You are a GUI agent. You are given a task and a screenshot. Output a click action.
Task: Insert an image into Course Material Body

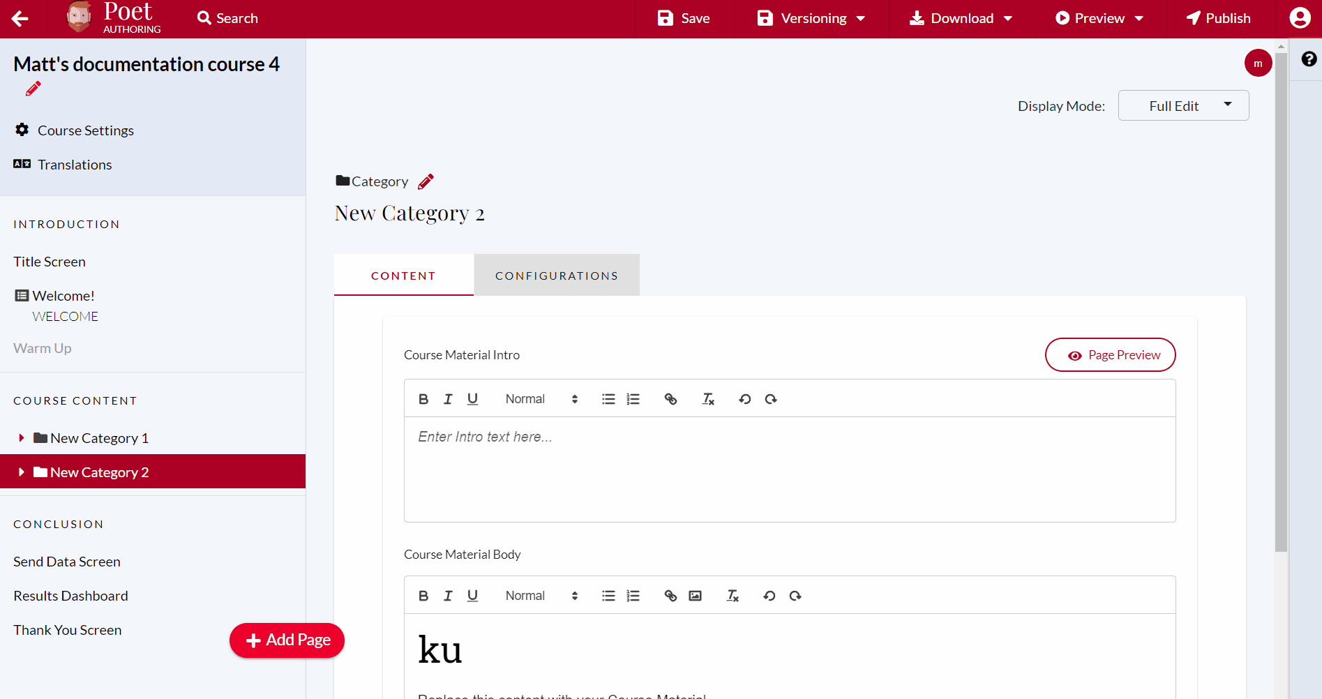[695, 595]
